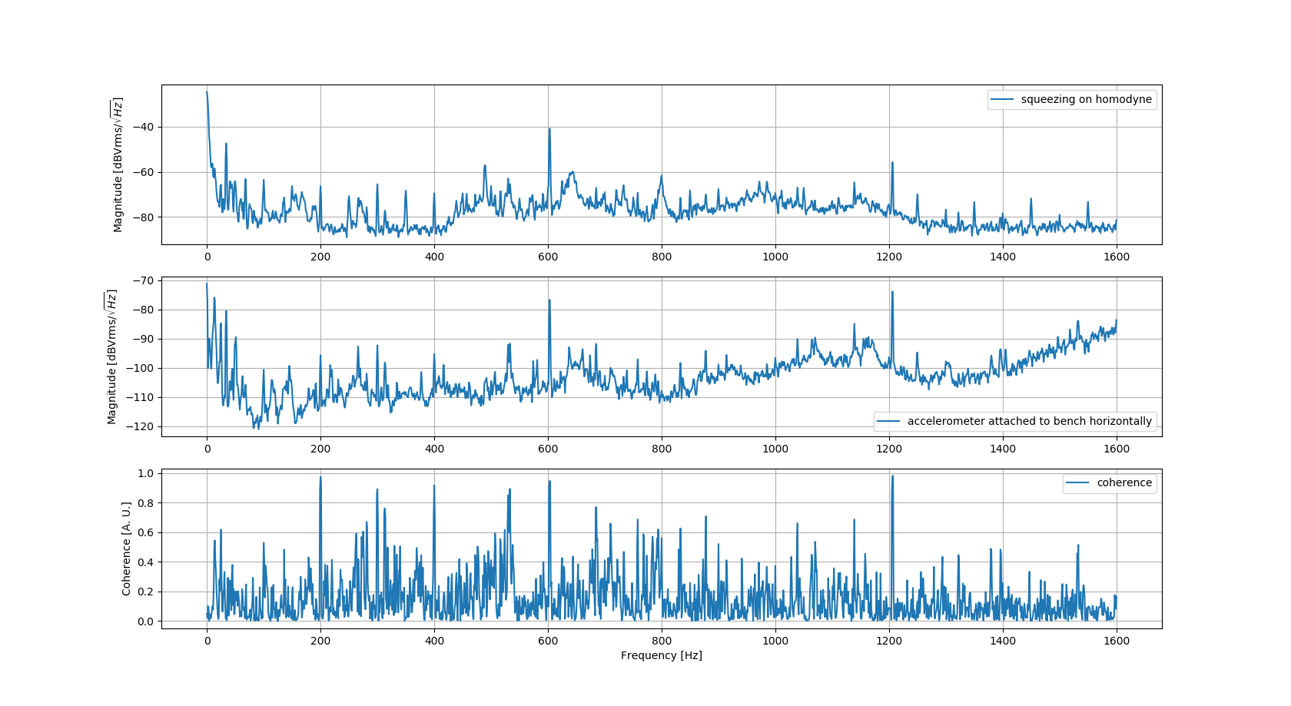Viewport: 1291px width, 706px height.
Task: Select the 'Frequency [Hz]' x-axis label
Action: click(x=662, y=655)
